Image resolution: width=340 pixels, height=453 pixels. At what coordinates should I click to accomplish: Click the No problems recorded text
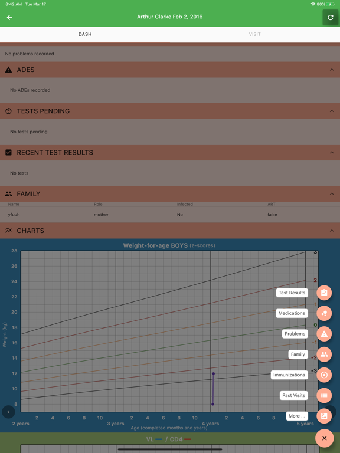tap(30, 54)
